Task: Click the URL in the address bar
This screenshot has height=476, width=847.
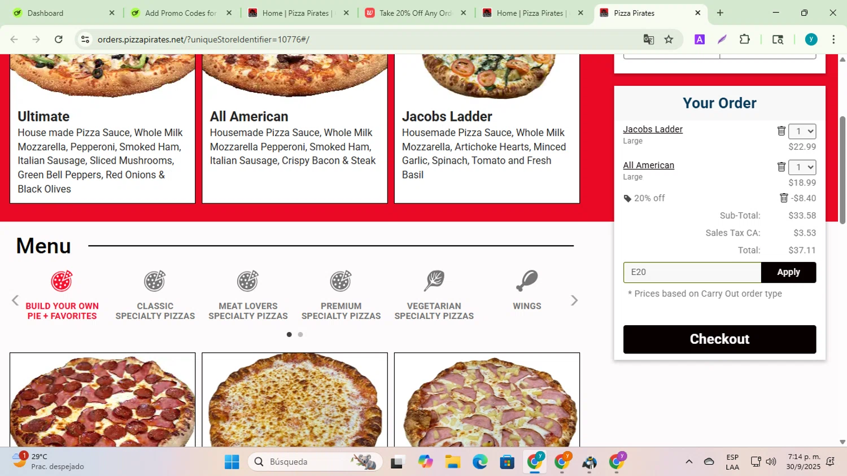Action: click(203, 40)
